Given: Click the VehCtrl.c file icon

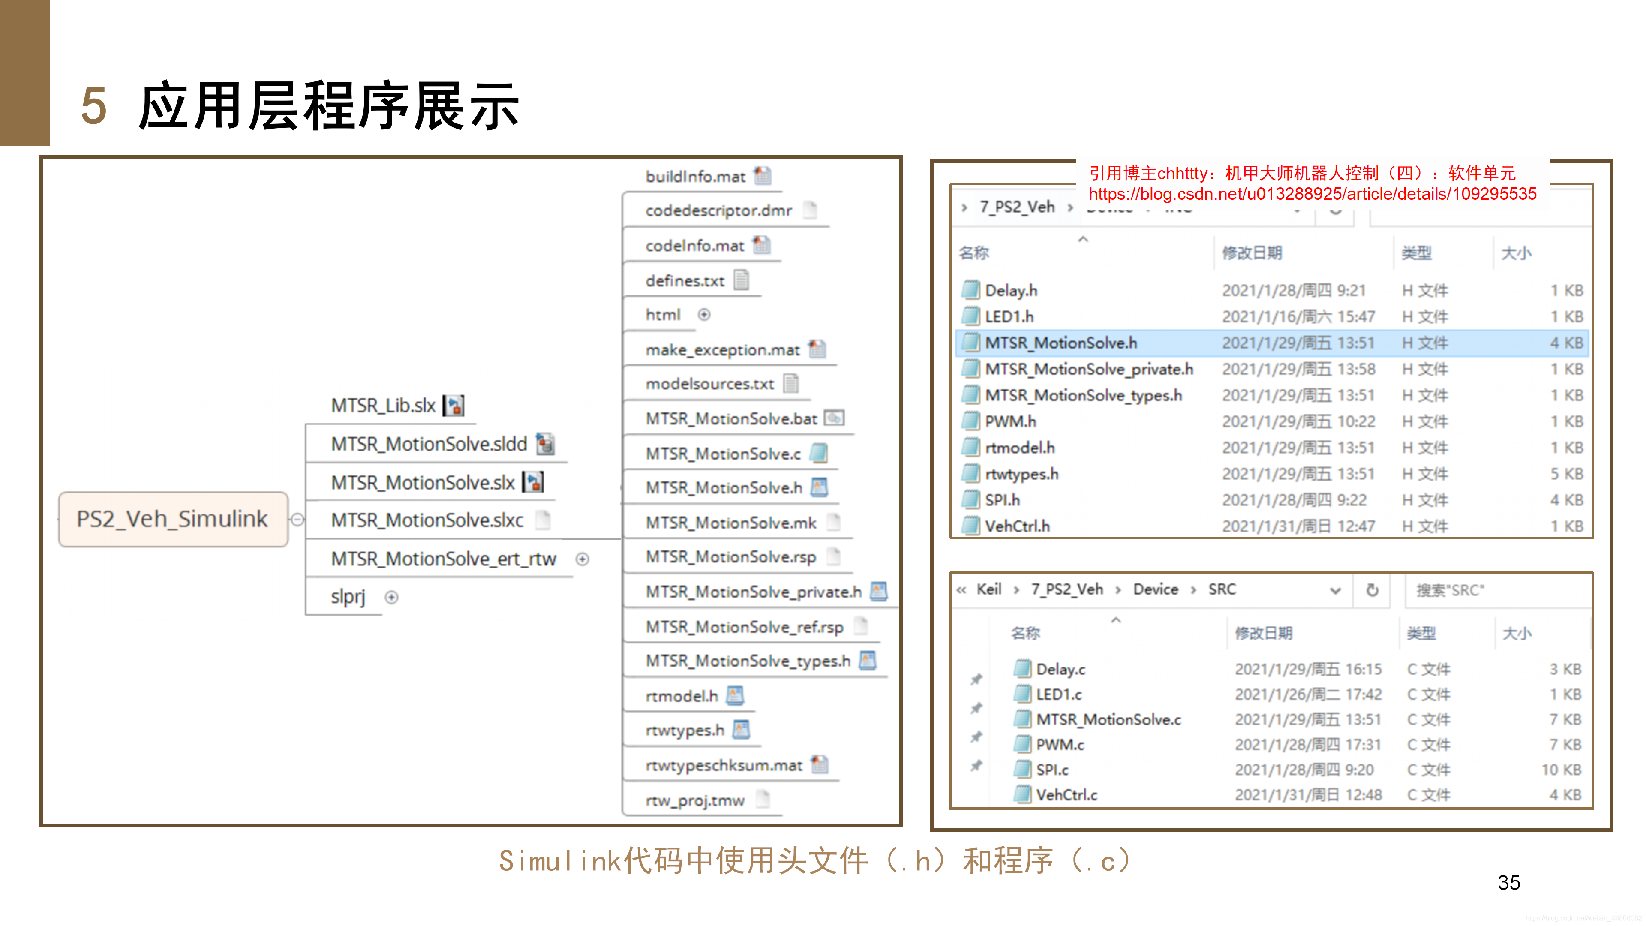Looking at the screenshot, I should (x=1022, y=794).
